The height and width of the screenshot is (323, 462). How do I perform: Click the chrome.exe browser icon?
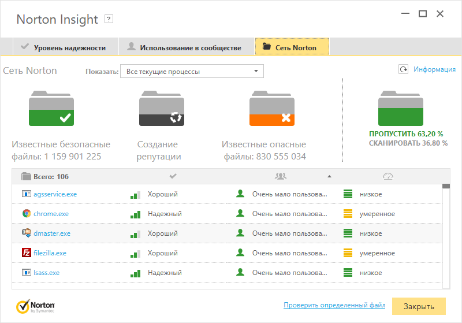26,214
